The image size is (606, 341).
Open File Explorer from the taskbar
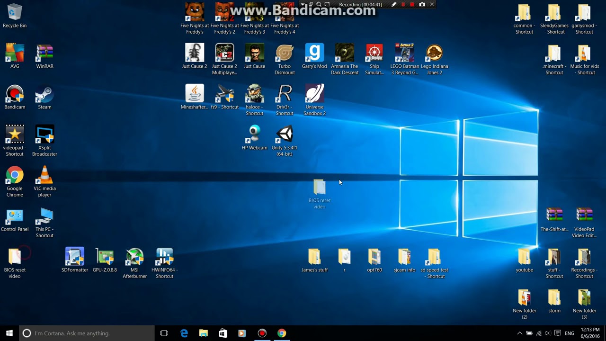pos(204,333)
